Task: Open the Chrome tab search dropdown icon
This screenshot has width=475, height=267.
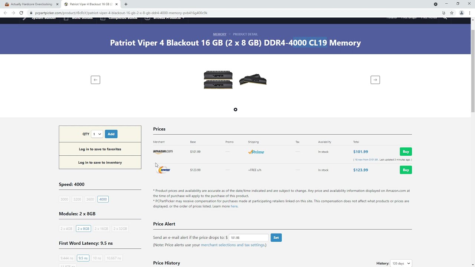Action: [x=436, y=4]
